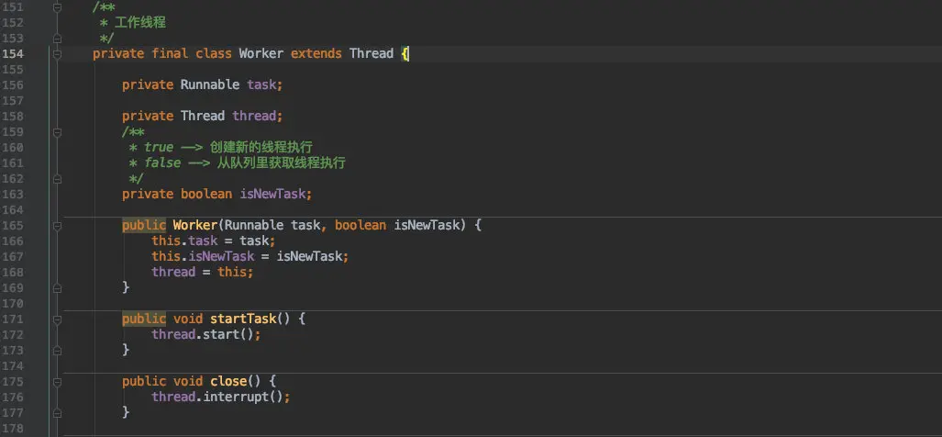This screenshot has height=437, width=942.
Task: Click 'boolean' keyword on line 163
Action: [206, 194]
